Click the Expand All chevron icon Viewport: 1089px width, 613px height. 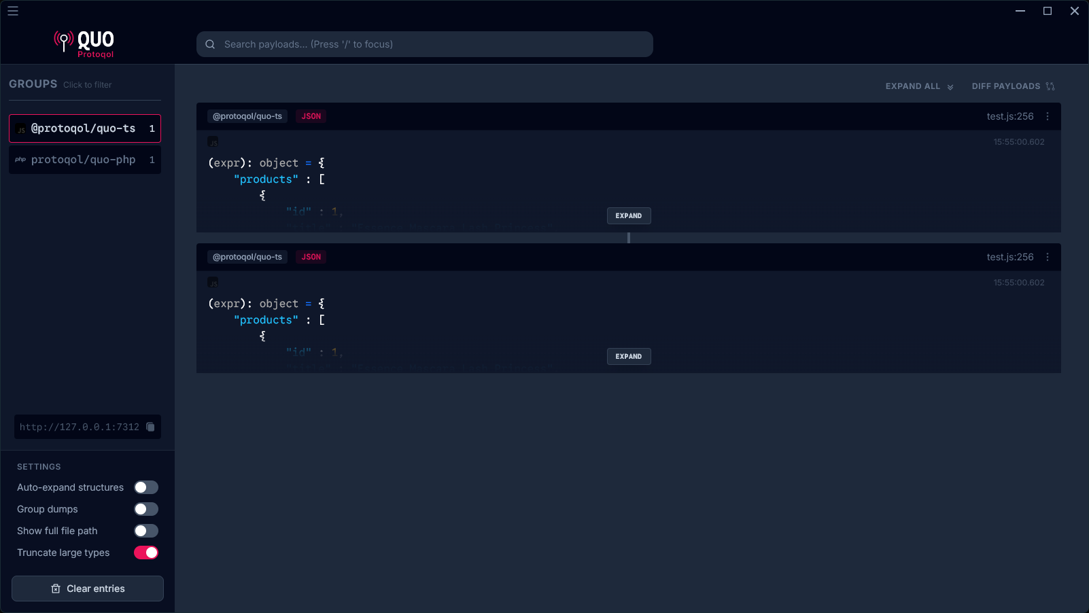(950, 87)
